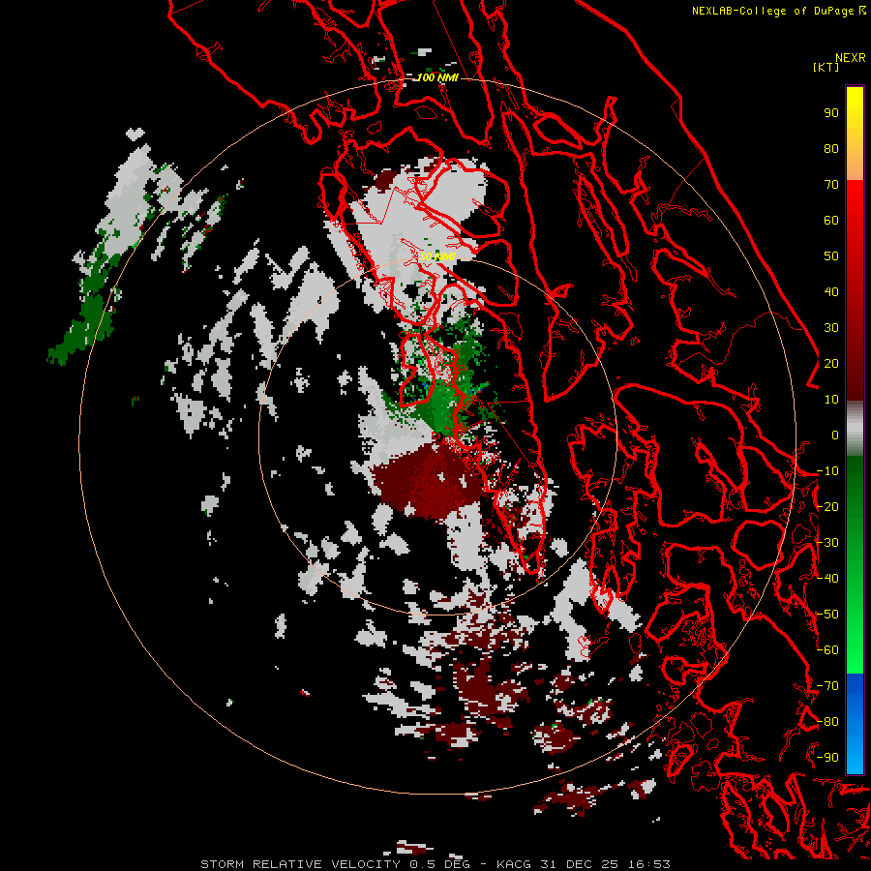
Task: Click the -10 knot scale label
Action: [827, 471]
